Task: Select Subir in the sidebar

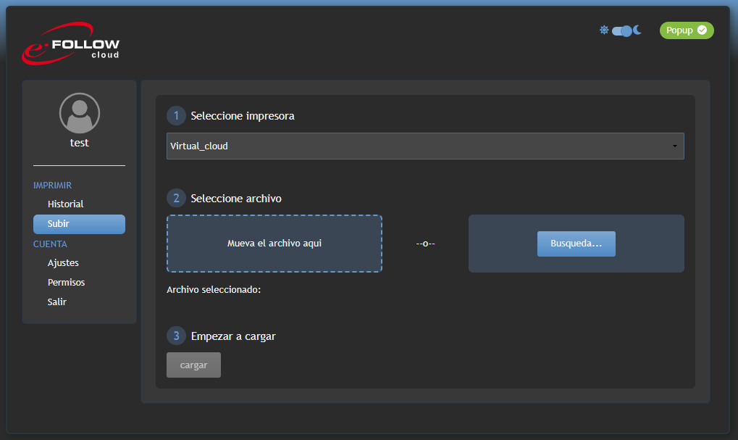Action: point(79,224)
